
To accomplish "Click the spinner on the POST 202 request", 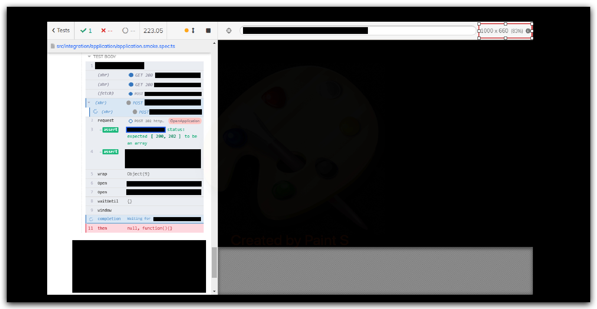I will [x=130, y=121].
